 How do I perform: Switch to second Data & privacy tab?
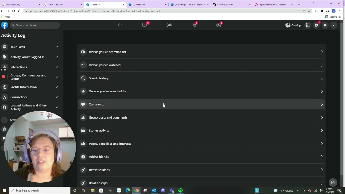pyautogui.click(x=63, y=5)
